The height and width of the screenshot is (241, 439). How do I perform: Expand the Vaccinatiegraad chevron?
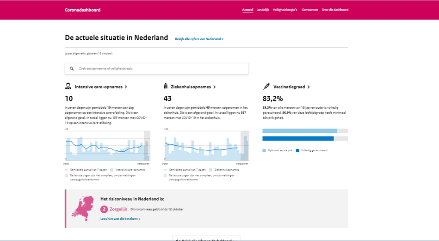coord(309,87)
